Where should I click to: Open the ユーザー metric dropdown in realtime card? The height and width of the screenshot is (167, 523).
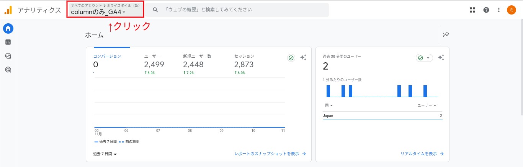point(427,105)
